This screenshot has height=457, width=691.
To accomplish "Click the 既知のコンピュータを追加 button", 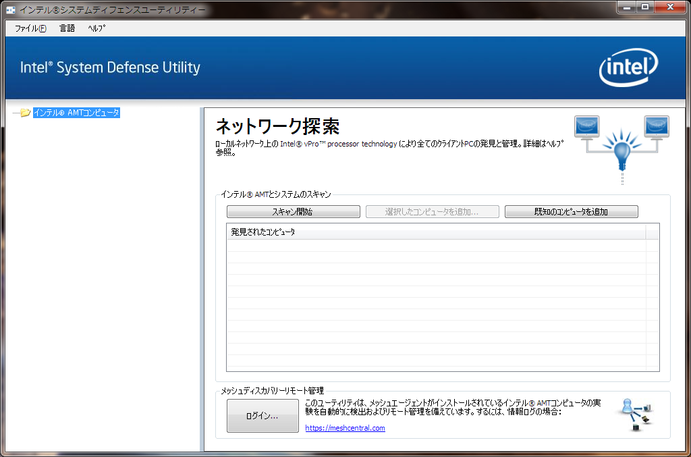I will point(571,211).
